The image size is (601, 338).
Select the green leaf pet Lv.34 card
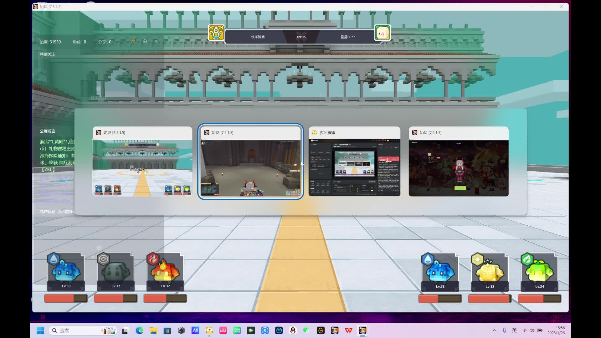tap(539, 272)
